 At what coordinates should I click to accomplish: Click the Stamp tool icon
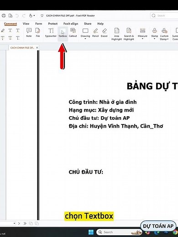coord(155,31)
